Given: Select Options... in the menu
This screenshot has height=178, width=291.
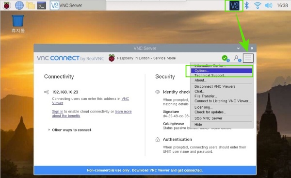Looking at the screenshot, I should pyautogui.click(x=222, y=70).
